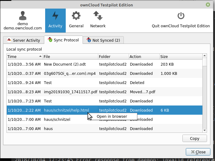215x161 pixels.
Task: Select the img20191030_17411517.pdf row
Action: [x=104, y=92]
